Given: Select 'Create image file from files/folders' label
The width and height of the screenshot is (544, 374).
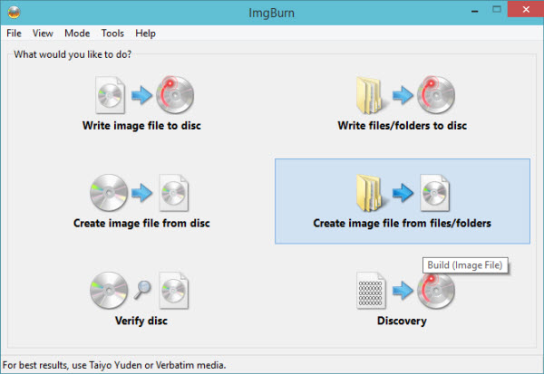Looking at the screenshot, I should pos(402,223).
